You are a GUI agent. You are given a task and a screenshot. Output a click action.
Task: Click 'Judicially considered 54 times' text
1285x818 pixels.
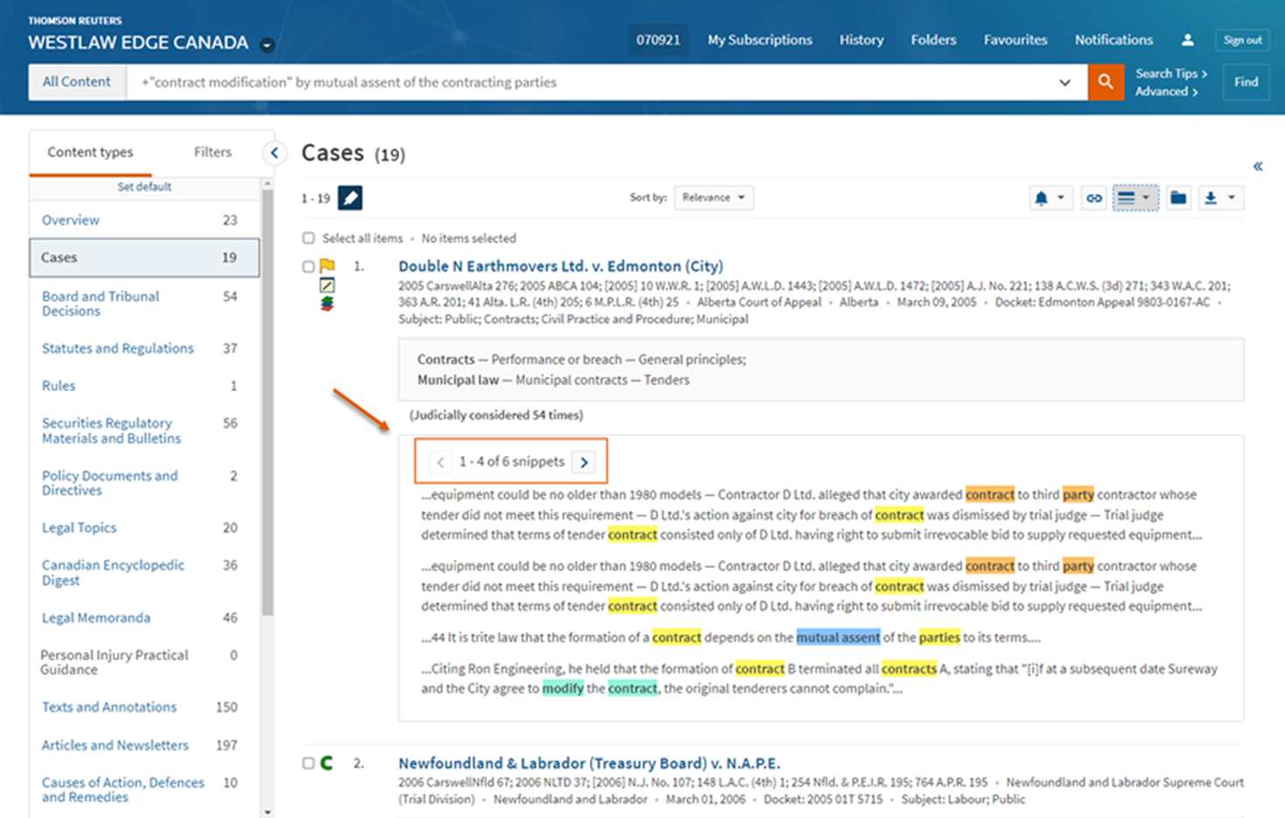[x=496, y=415]
